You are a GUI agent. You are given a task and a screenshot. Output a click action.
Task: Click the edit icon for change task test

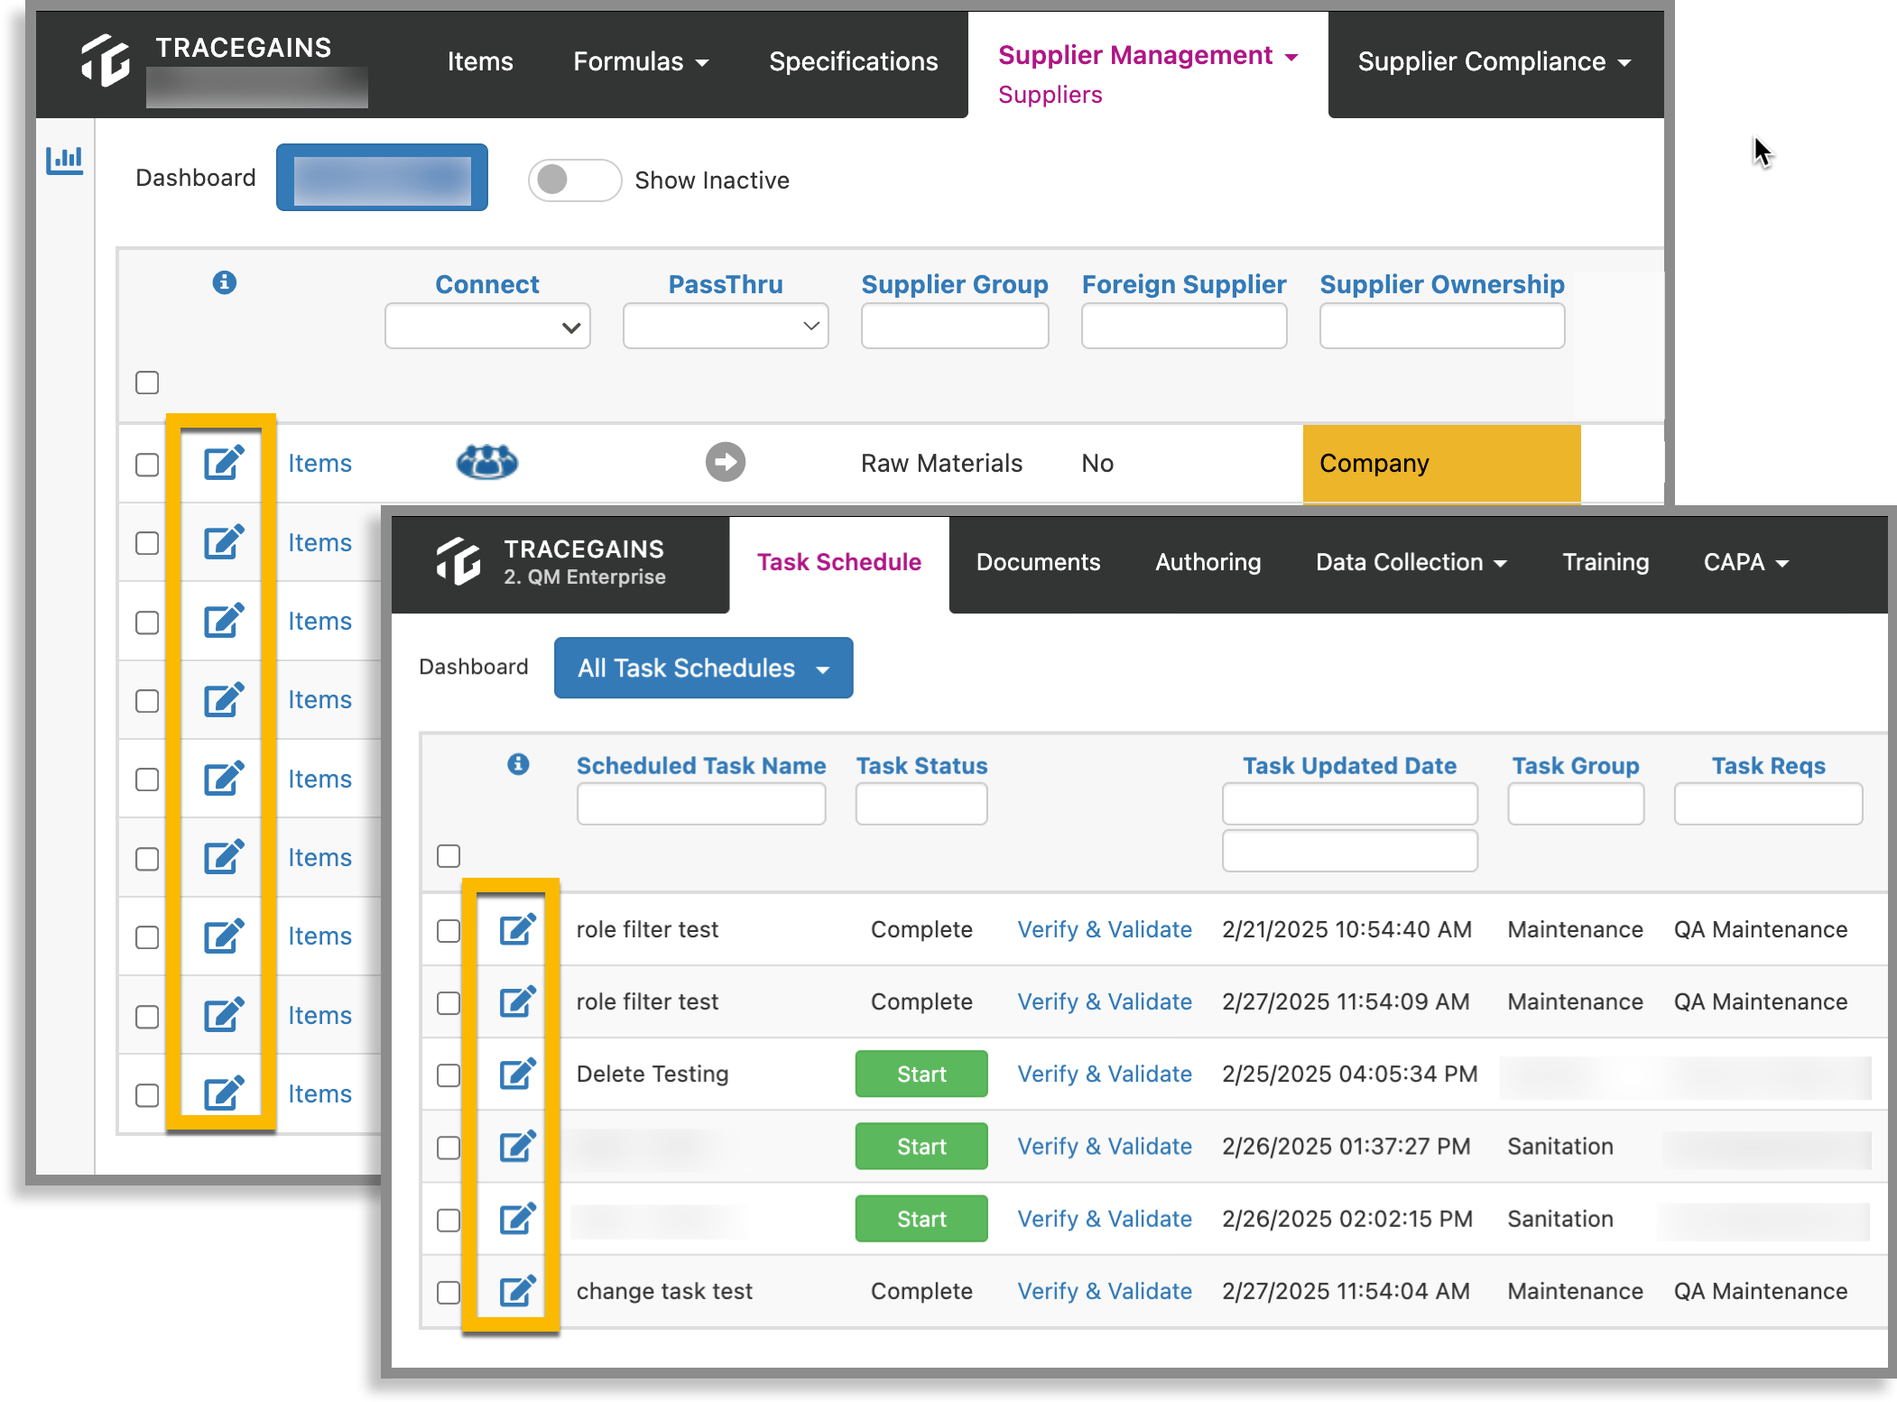point(518,1291)
